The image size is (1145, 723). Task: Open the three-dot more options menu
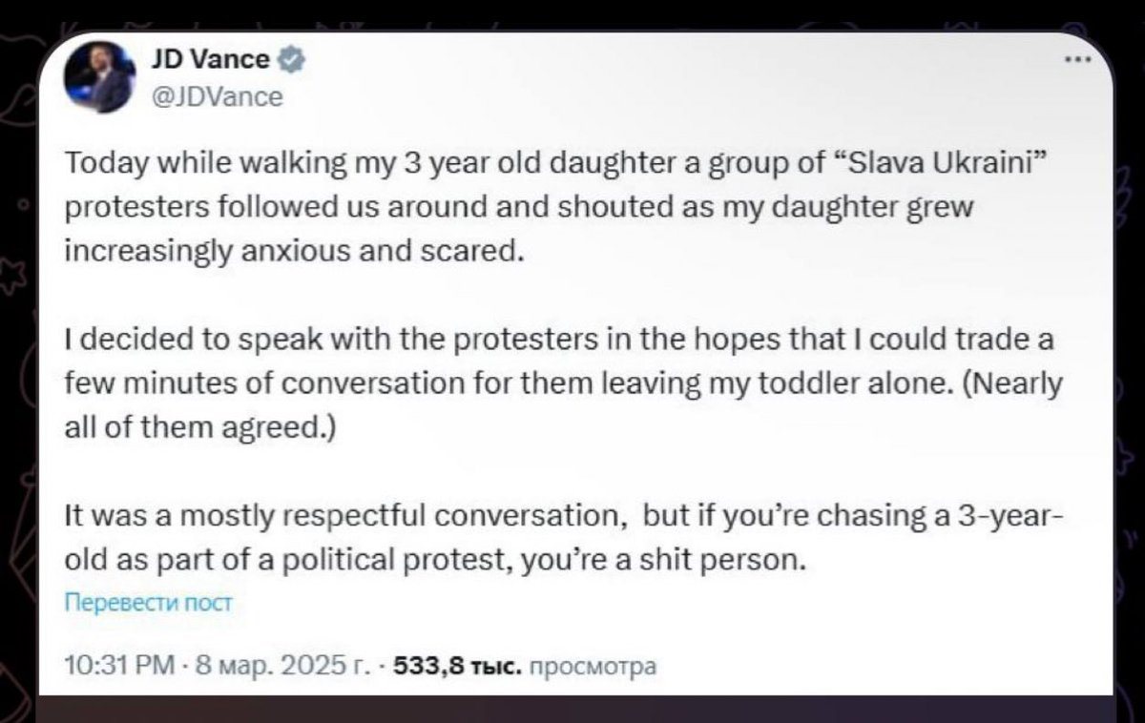1079,59
